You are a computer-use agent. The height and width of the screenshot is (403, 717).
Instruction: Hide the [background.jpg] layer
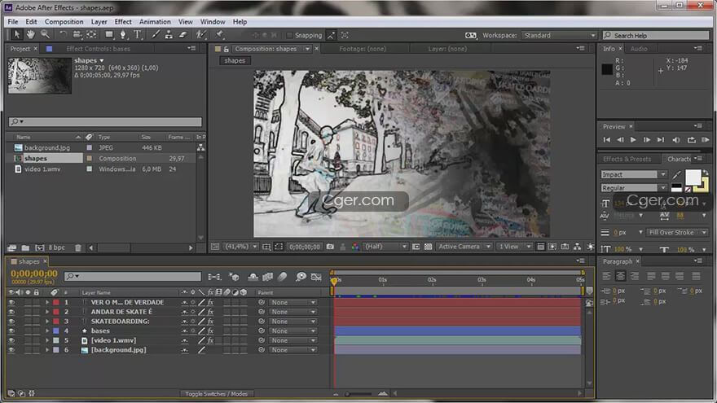(x=11, y=350)
